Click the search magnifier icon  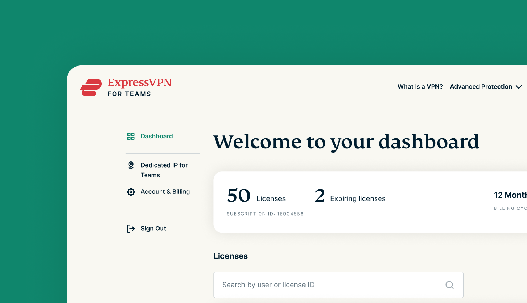(450, 285)
